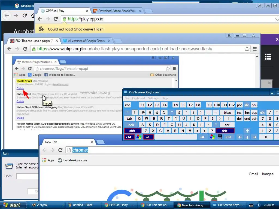Click the F5 key on the On-Screen Keyboard
The height and width of the screenshot is (209, 279).
(x=176, y=105)
